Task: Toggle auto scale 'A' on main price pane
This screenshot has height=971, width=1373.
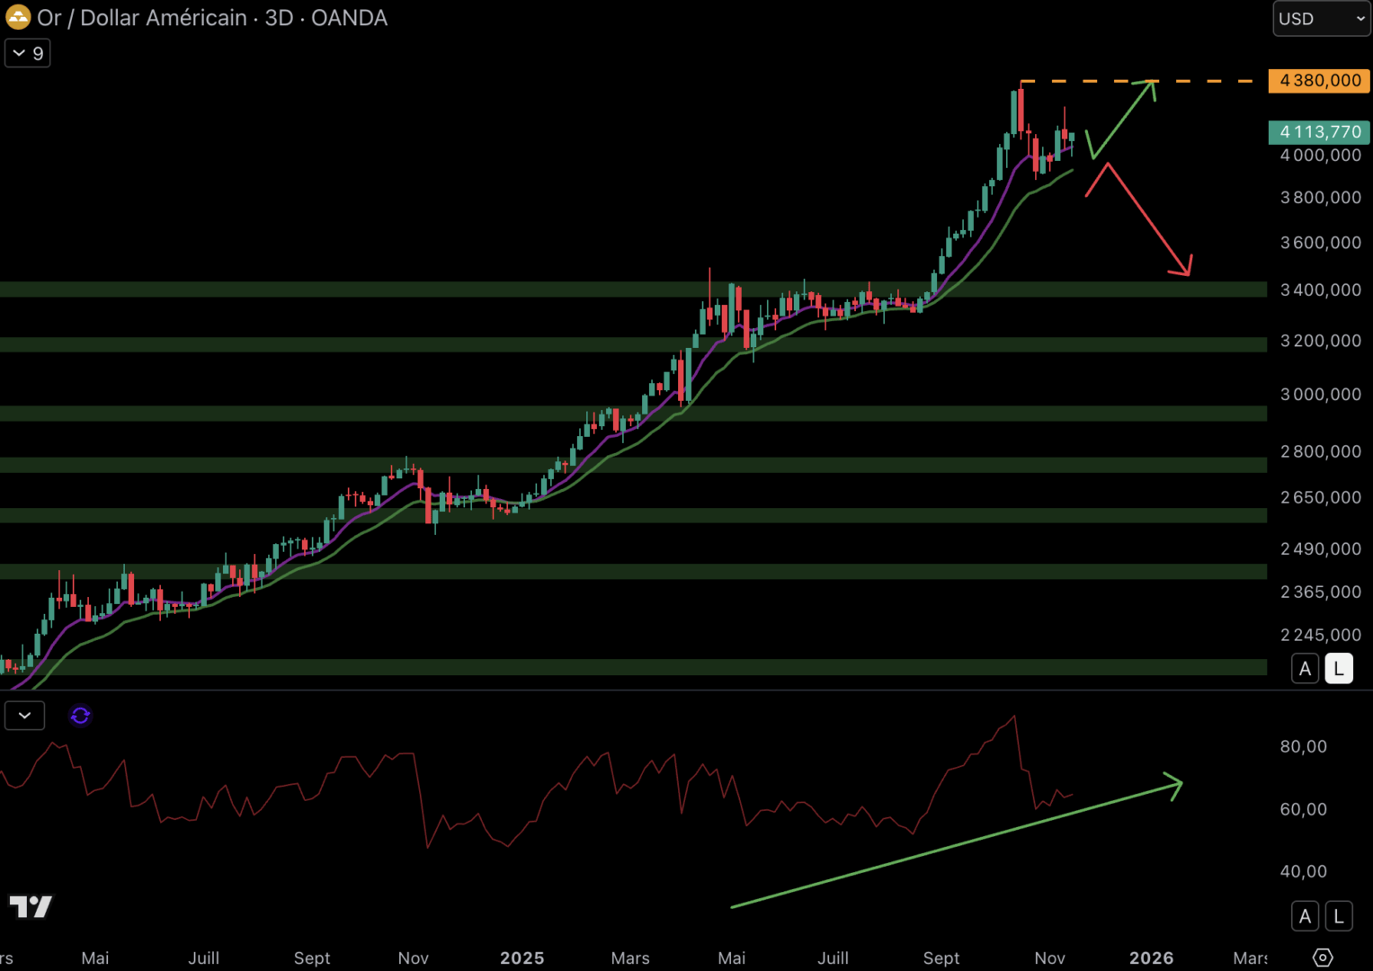Action: click(1305, 669)
